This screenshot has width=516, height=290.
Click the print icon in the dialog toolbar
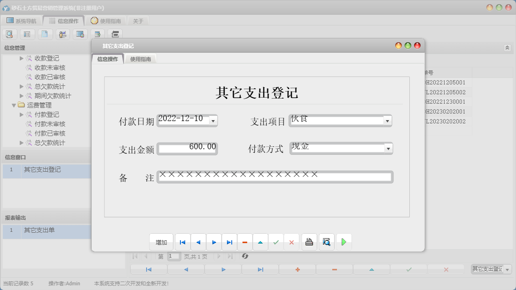[x=309, y=241]
